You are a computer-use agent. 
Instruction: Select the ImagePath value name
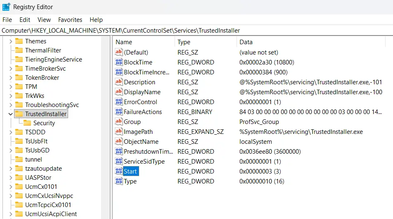138,132
